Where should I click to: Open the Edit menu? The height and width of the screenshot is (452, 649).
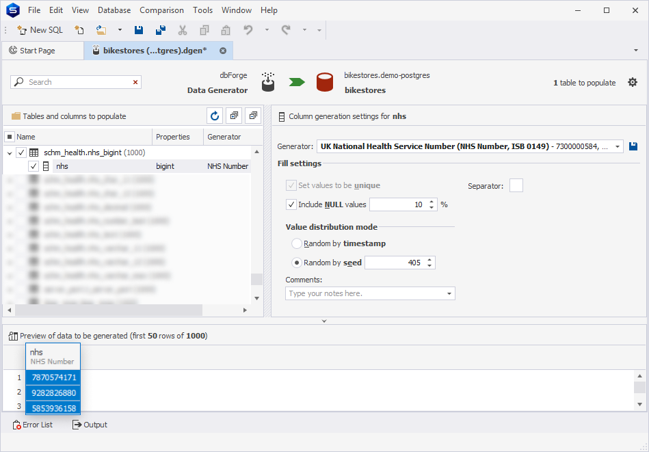(x=56, y=10)
